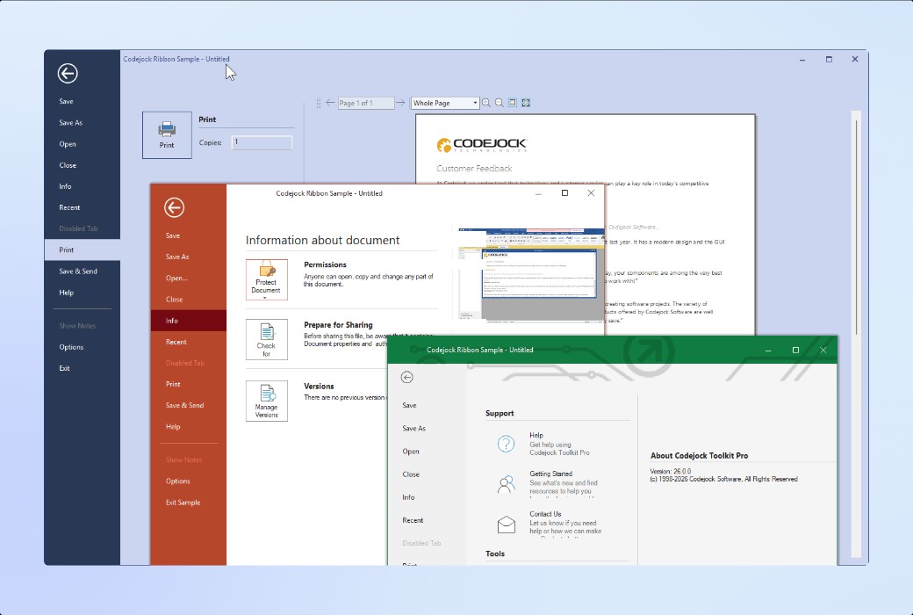Click the Manage Versions button

[x=266, y=401]
